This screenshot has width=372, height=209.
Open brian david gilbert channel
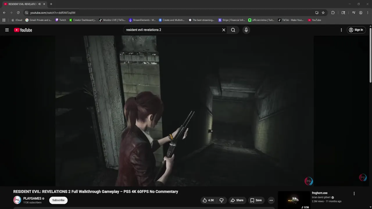pyautogui.click(x=321, y=197)
